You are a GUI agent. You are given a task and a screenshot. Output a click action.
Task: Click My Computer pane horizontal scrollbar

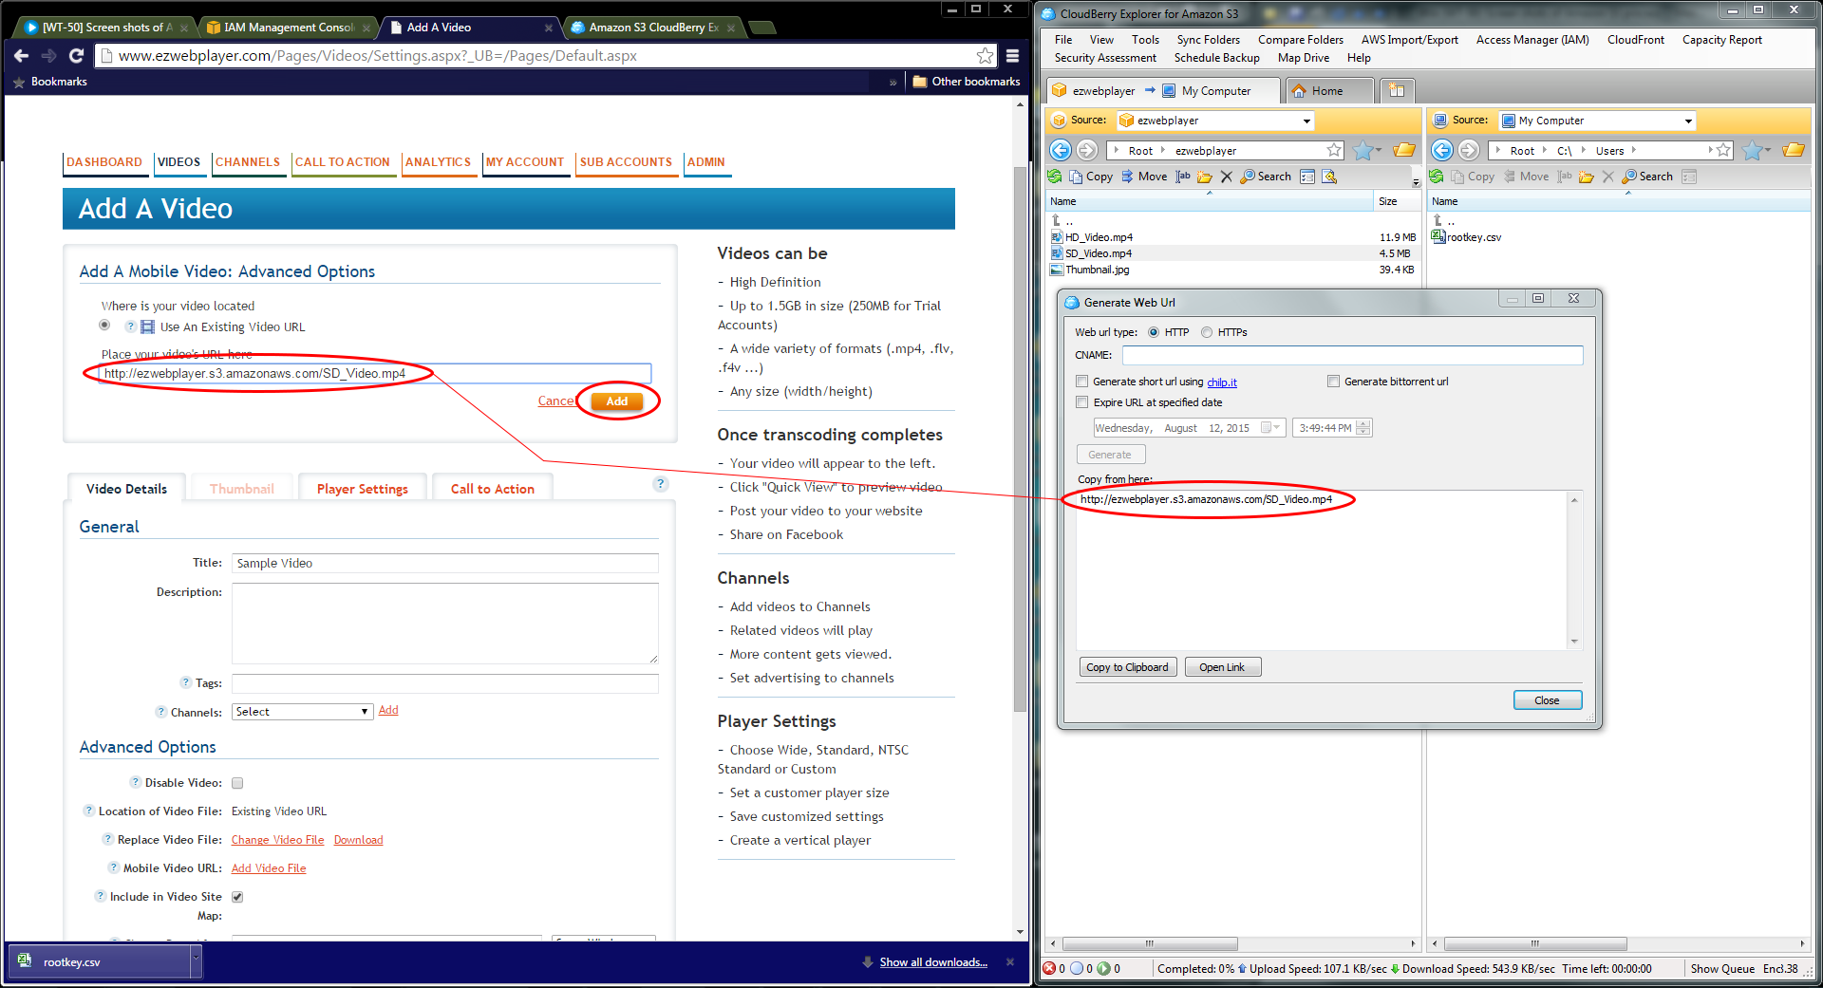tap(1535, 943)
